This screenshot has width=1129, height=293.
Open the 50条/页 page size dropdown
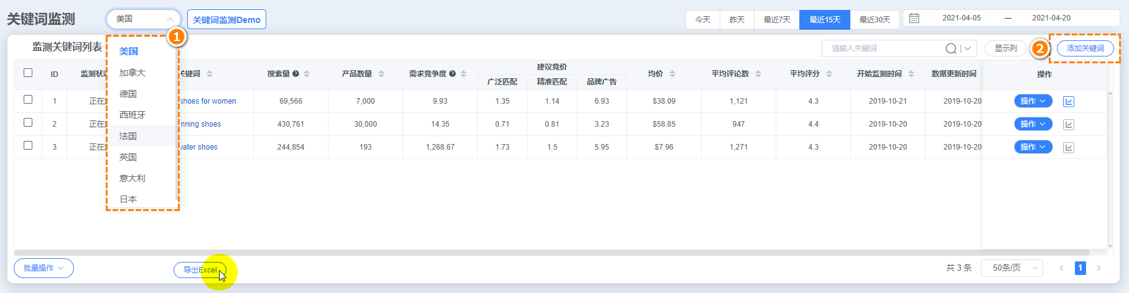[1011, 268]
